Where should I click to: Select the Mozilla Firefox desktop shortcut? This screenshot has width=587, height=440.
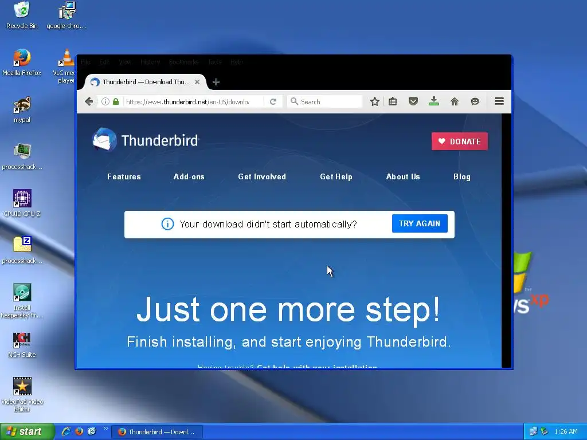pyautogui.click(x=22, y=62)
